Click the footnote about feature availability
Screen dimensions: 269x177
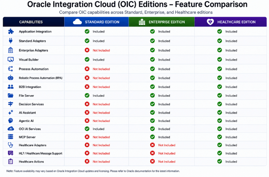[93, 171]
